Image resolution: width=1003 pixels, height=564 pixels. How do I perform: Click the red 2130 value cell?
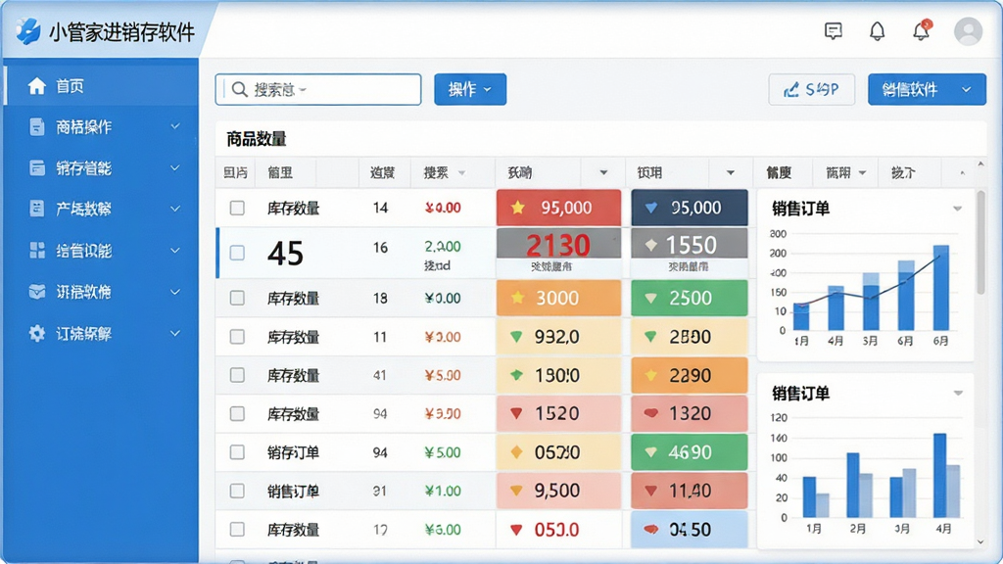point(558,245)
